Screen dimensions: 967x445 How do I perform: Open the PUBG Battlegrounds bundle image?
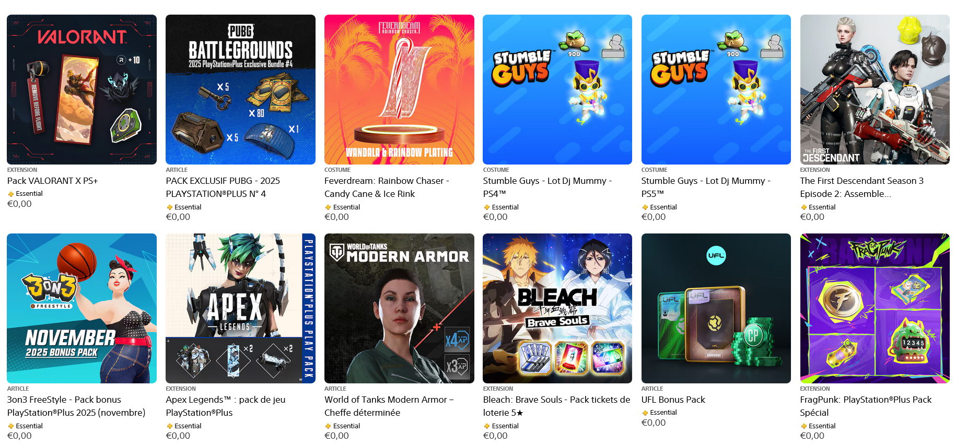(240, 89)
